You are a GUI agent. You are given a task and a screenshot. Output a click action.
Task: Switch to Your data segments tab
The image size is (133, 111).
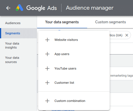(x=62, y=22)
